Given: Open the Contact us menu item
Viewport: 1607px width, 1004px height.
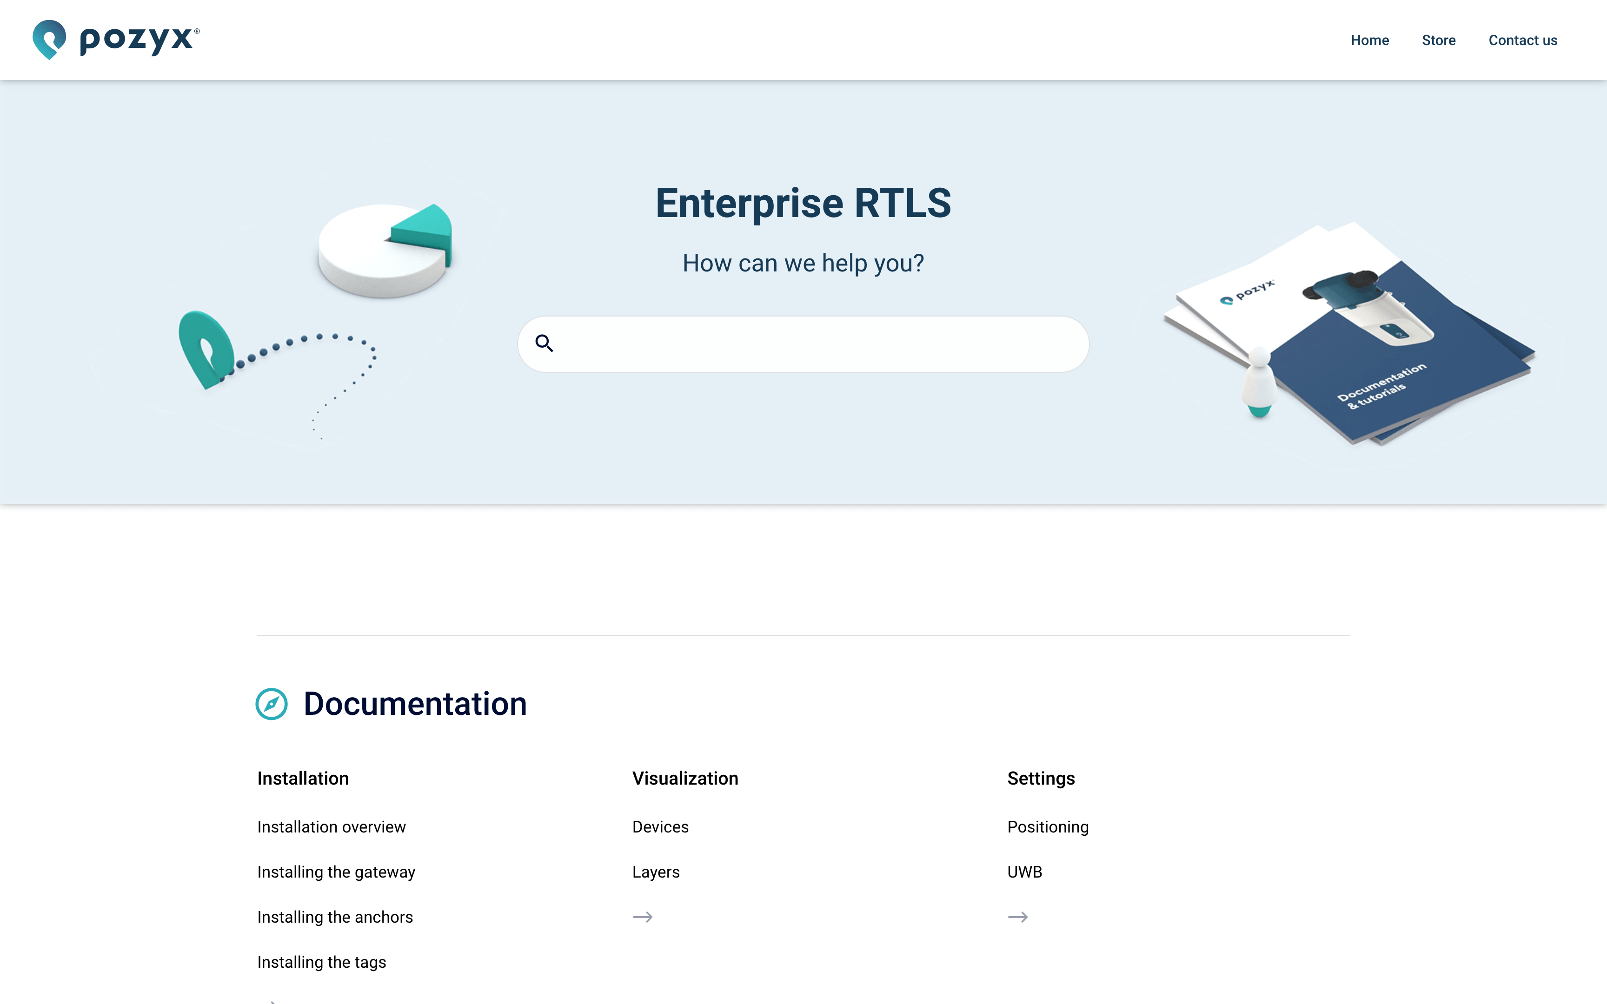Looking at the screenshot, I should pos(1523,40).
